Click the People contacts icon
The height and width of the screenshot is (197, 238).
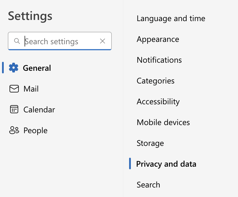click(14, 130)
